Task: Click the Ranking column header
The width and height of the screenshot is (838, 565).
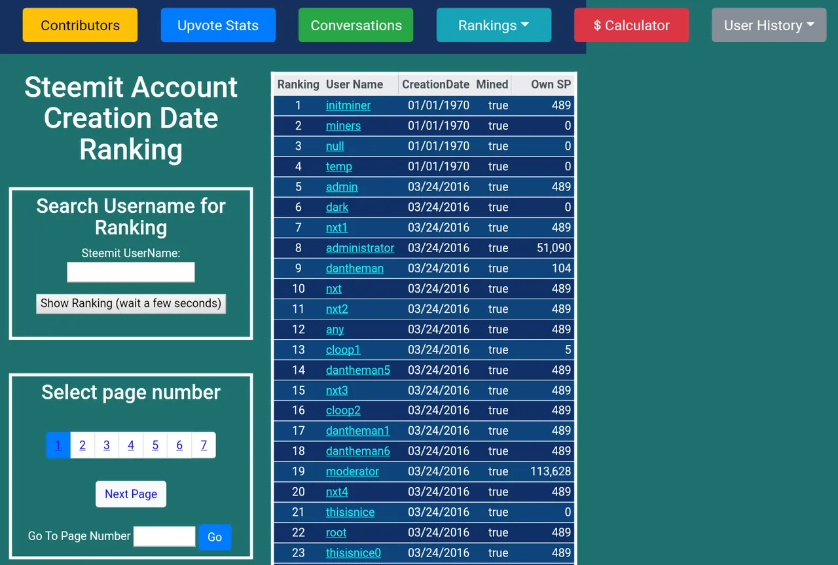Action: coord(299,84)
